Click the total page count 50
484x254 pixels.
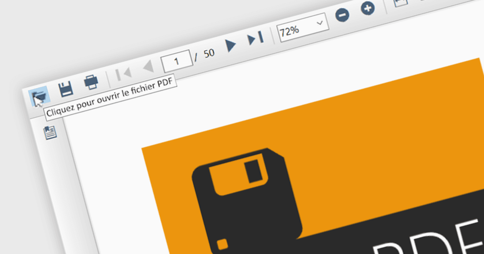(209, 53)
